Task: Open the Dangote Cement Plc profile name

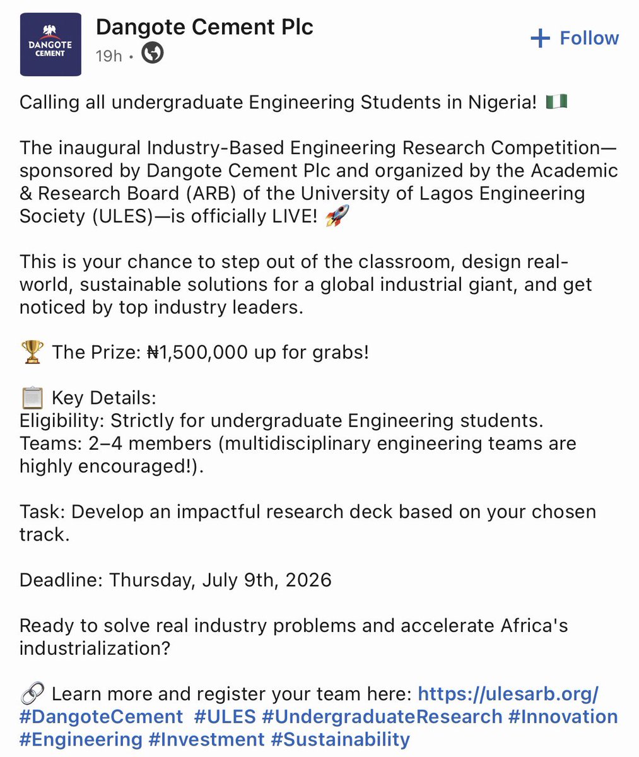Action: (204, 27)
